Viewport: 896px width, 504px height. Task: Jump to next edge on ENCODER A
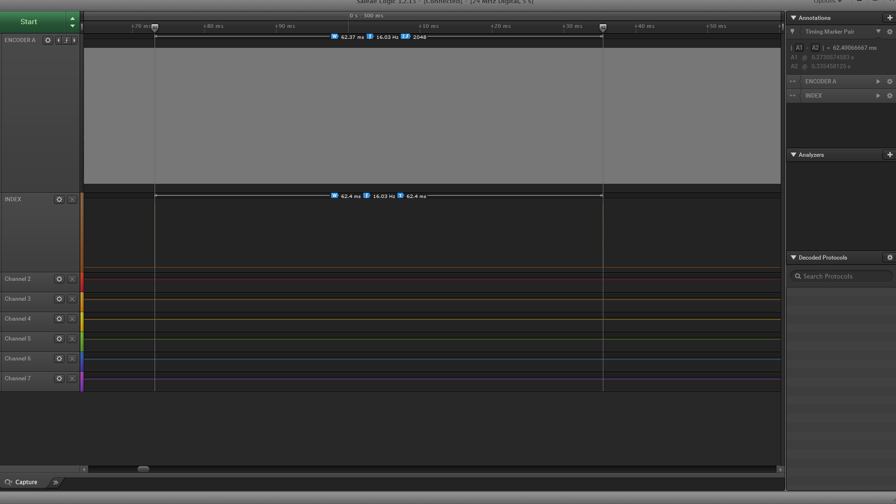pyautogui.click(x=74, y=40)
